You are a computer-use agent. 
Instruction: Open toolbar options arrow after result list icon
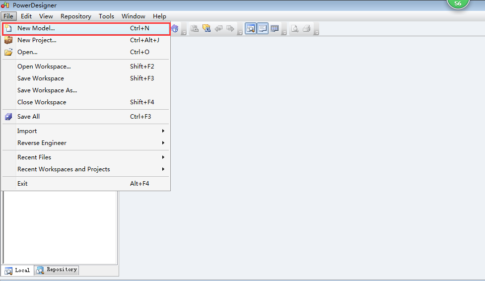click(284, 32)
